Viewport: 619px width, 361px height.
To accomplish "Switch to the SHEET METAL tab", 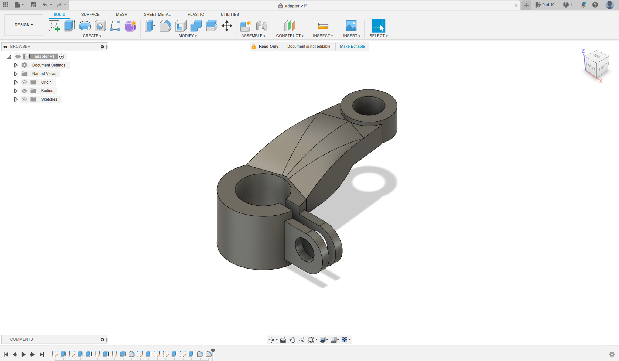I will click(x=157, y=15).
